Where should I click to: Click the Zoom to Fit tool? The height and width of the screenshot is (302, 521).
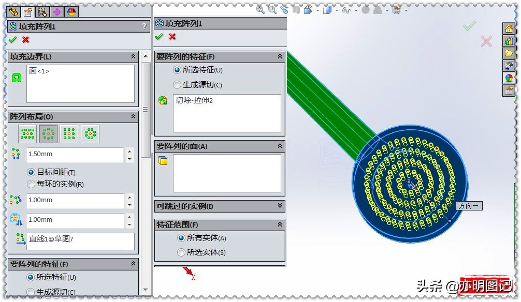tap(259, 10)
